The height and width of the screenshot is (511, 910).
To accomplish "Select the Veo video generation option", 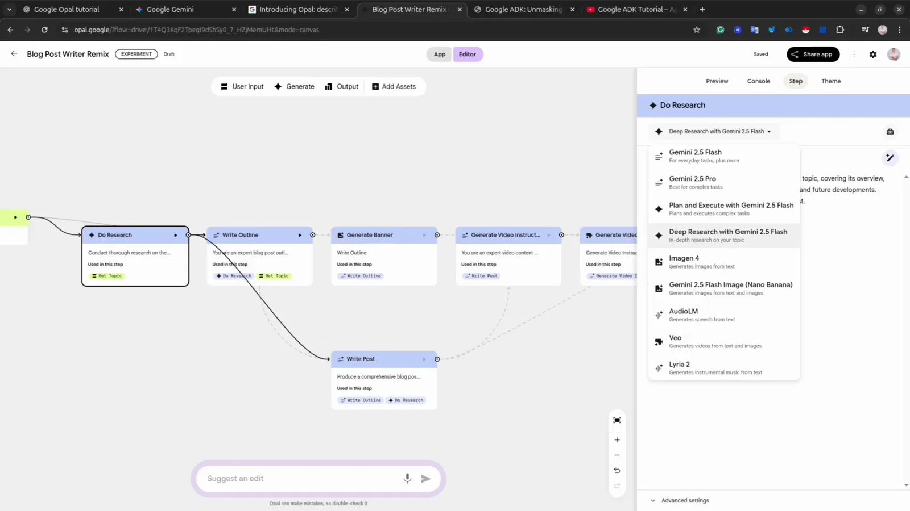I will [x=724, y=341].
